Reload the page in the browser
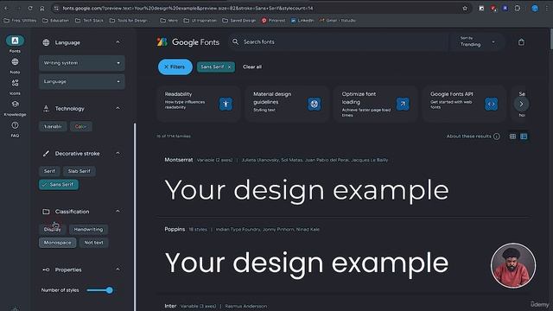This screenshot has height=311, width=553. [x=30, y=8]
